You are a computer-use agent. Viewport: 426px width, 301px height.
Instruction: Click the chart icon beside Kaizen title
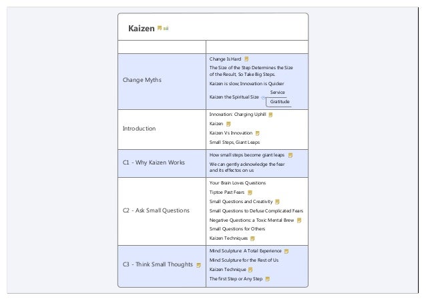166,28
